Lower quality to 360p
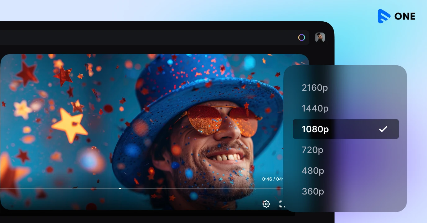This screenshot has height=223, width=427. coord(313,191)
